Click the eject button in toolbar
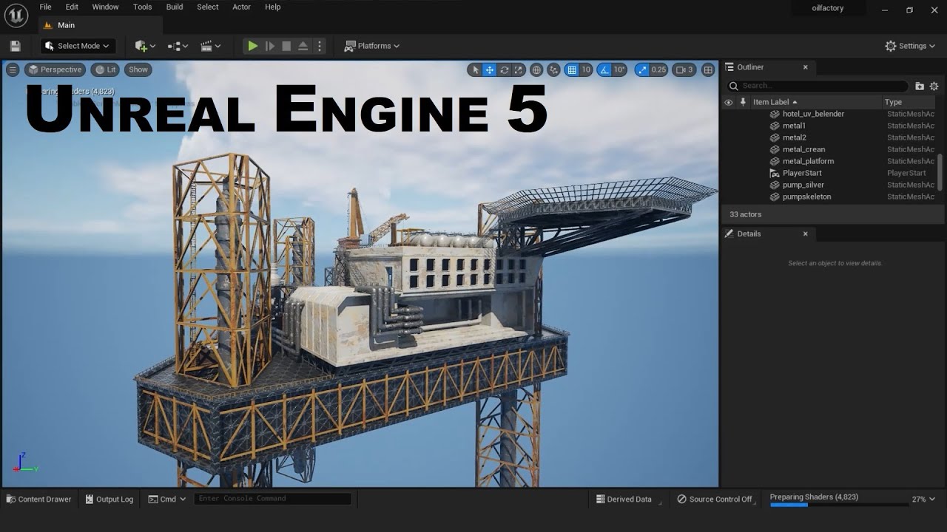The image size is (947, 532). pyautogui.click(x=303, y=46)
